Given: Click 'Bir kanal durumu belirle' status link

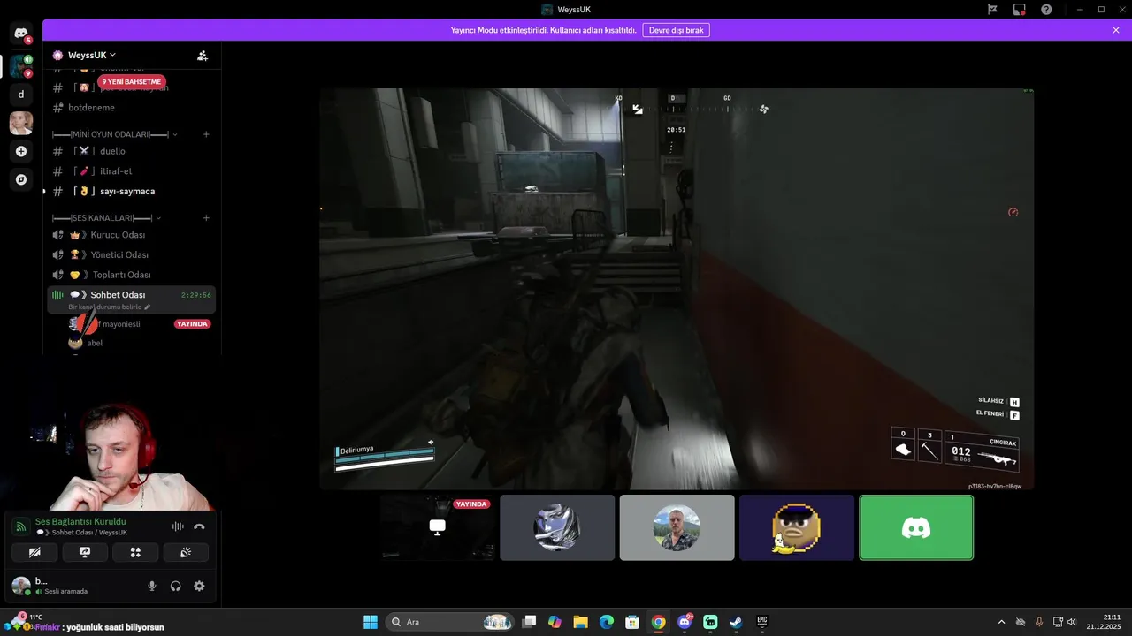Looking at the screenshot, I should pyautogui.click(x=109, y=307).
